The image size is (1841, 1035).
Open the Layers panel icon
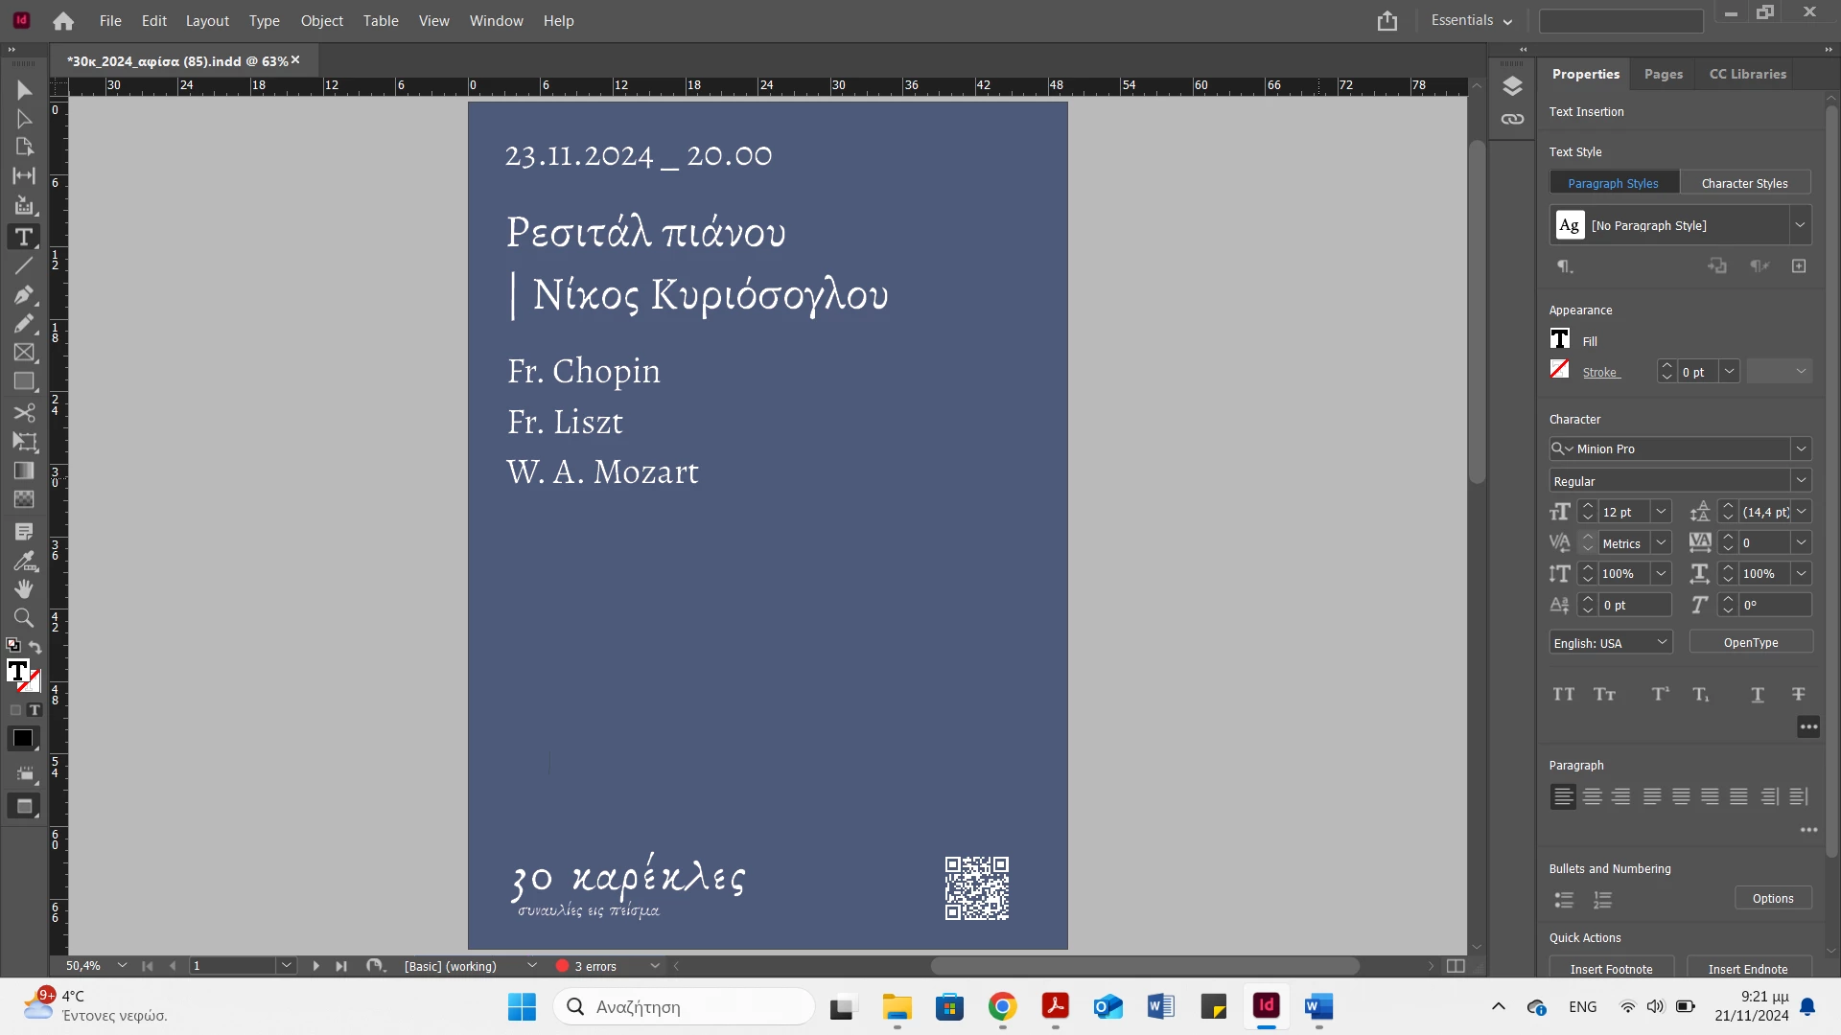[1512, 86]
